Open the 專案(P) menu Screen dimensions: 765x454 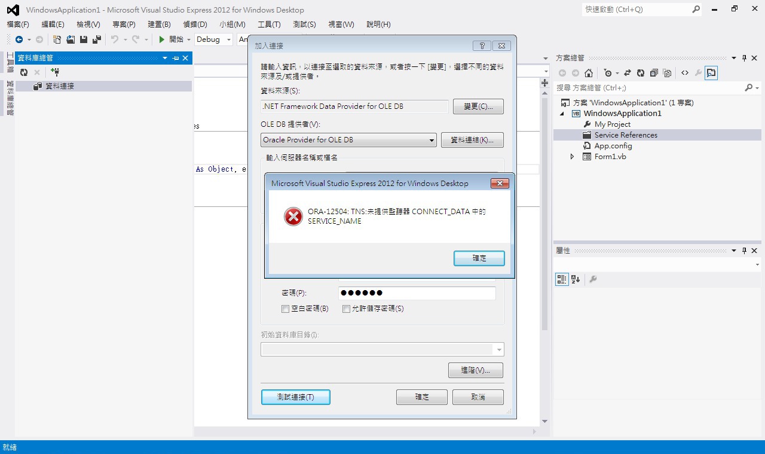pyautogui.click(x=124, y=25)
